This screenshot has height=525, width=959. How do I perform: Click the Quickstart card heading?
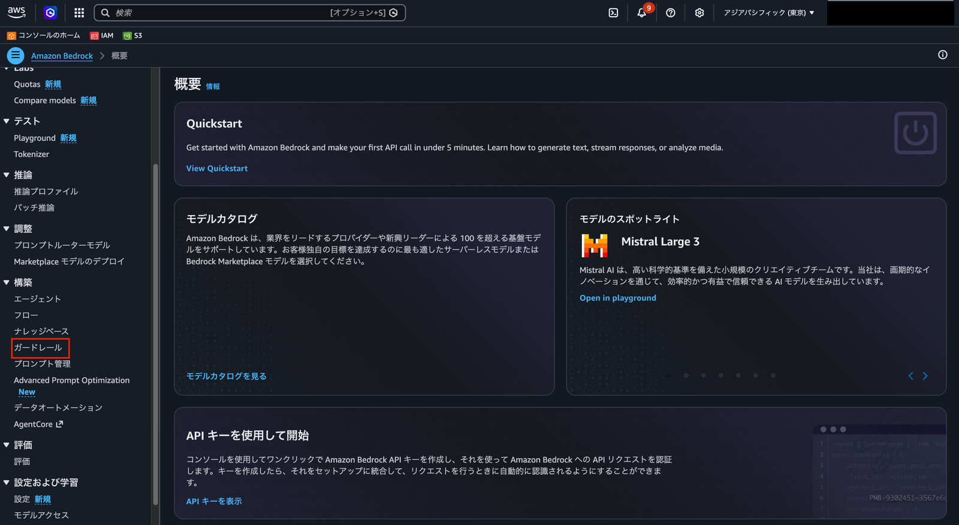[x=214, y=123]
